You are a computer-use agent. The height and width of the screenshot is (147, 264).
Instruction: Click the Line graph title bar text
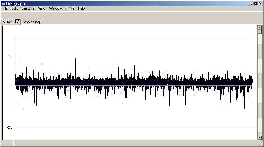pos(16,3)
